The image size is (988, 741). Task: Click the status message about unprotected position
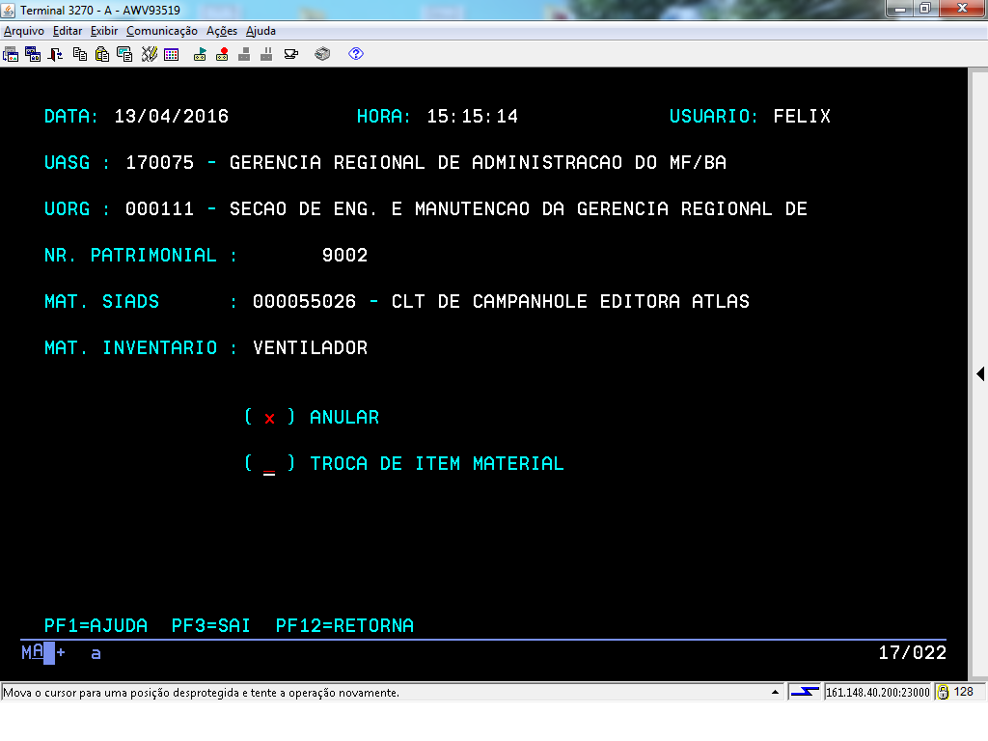point(201,693)
